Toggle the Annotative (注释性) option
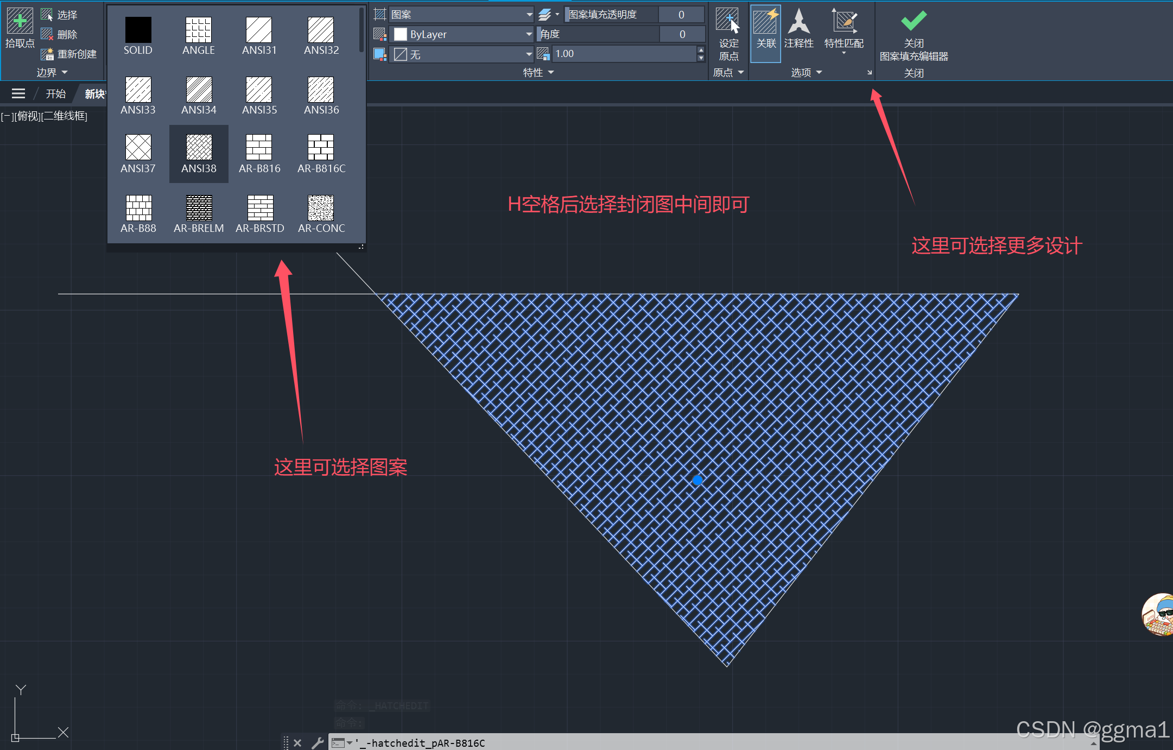 (x=798, y=23)
